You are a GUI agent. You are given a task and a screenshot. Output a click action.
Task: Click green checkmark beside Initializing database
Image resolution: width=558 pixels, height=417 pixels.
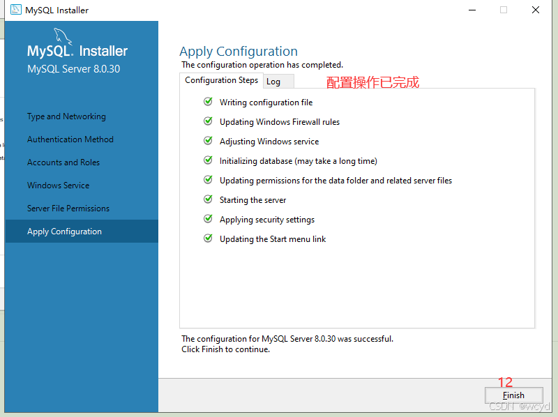208,160
